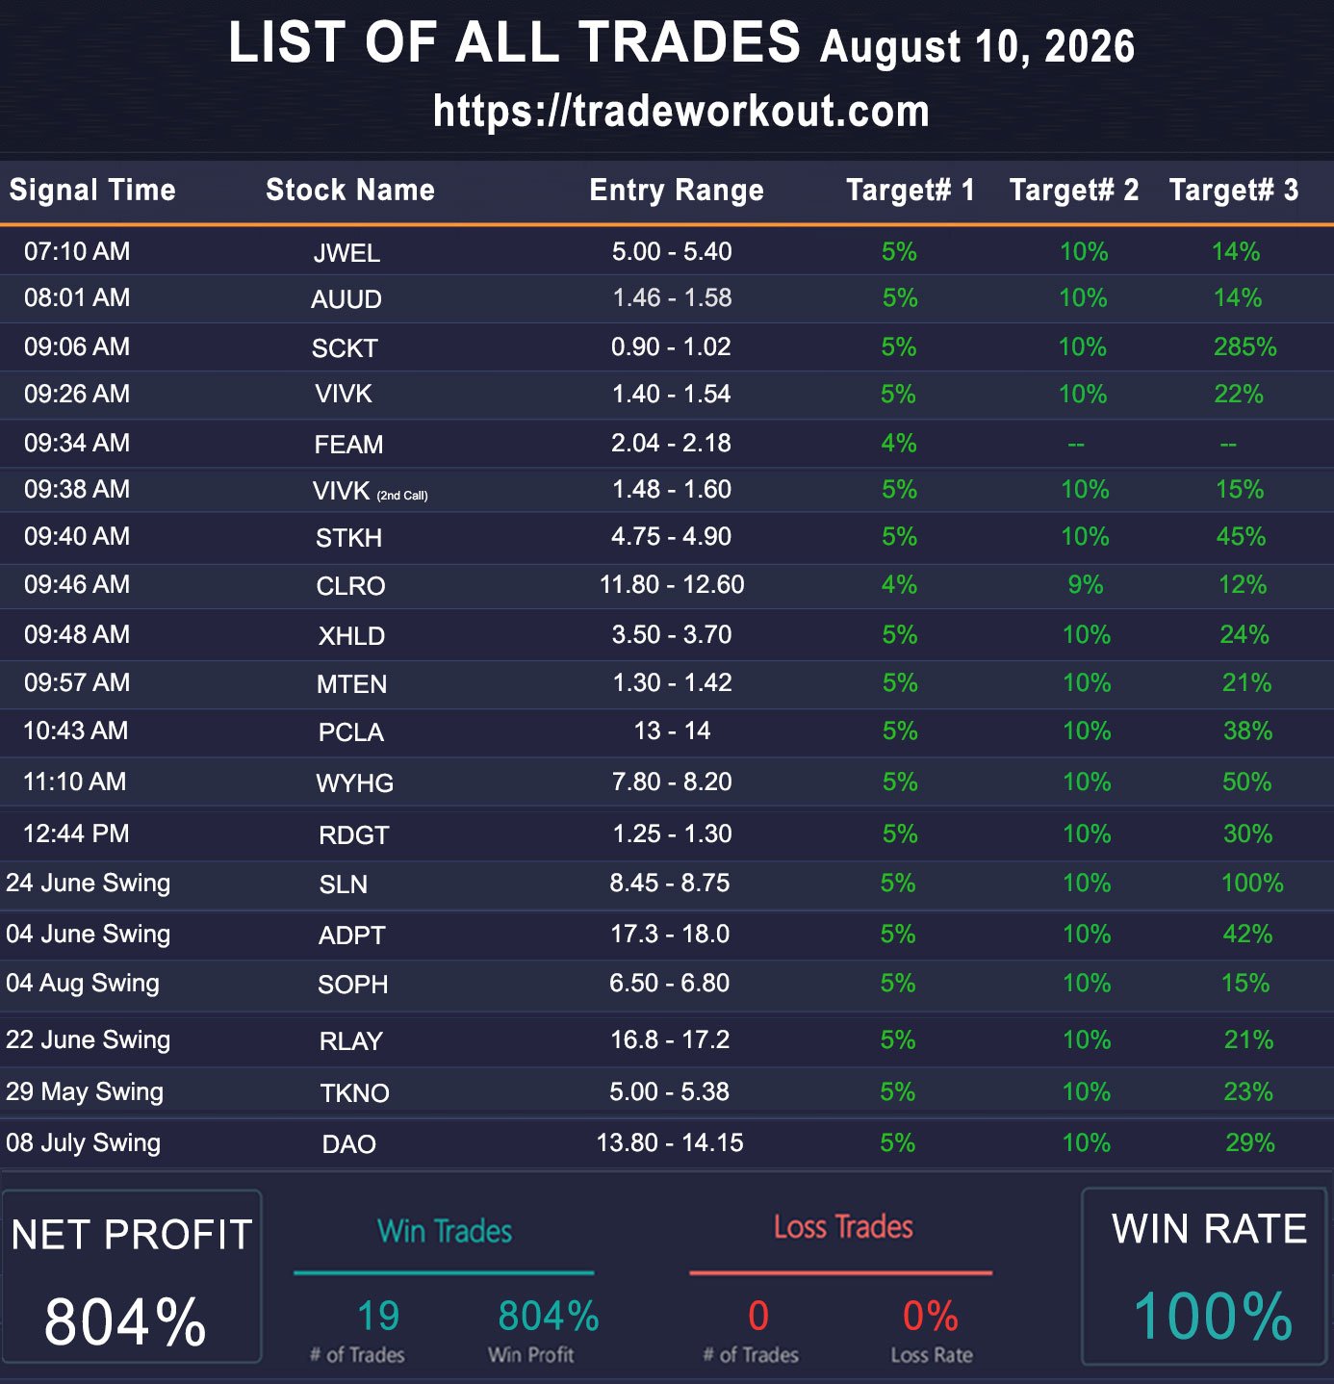Click the Signal Time column header
The image size is (1334, 1384).
[92, 190]
